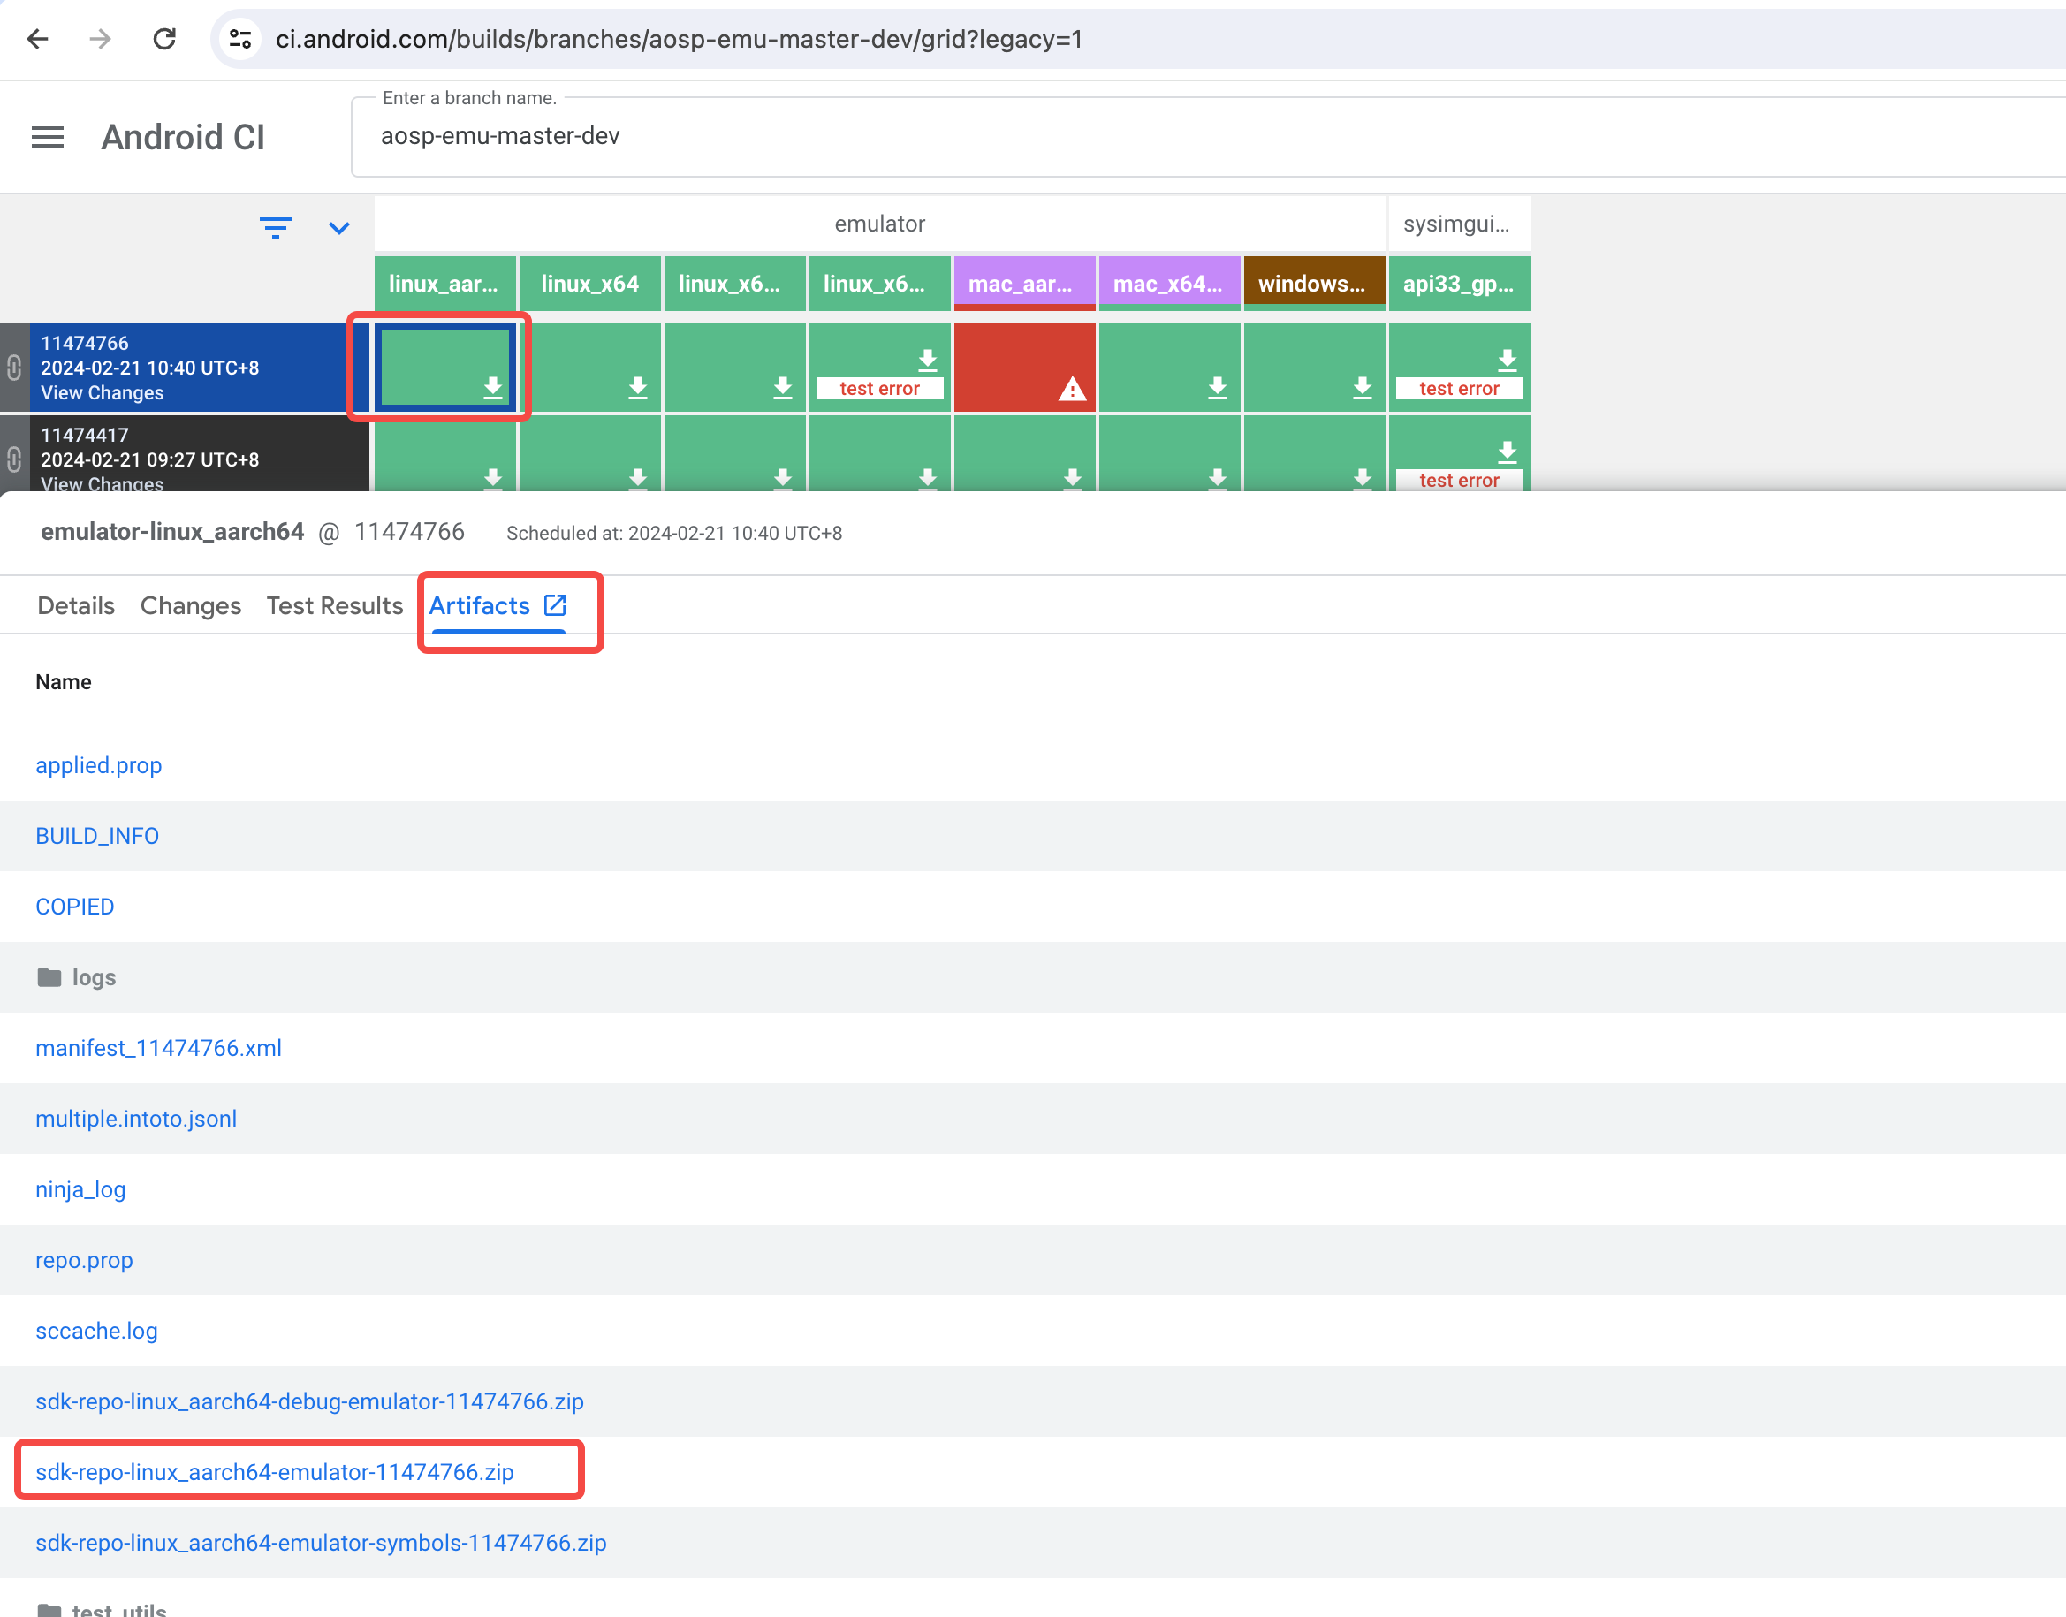Screen dimensions: 2066x1617
Task: Click test error label in api33_gp cell of 11474766
Action: click(1458, 388)
